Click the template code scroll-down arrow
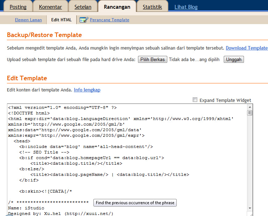 (250, 208)
